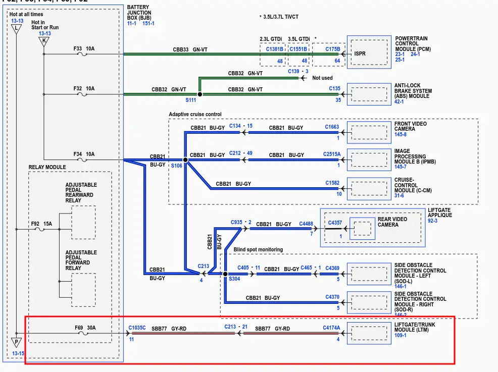Open Cruise-Control Module reference 31-6
The image size is (498, 372).
[x=399, y=195]
